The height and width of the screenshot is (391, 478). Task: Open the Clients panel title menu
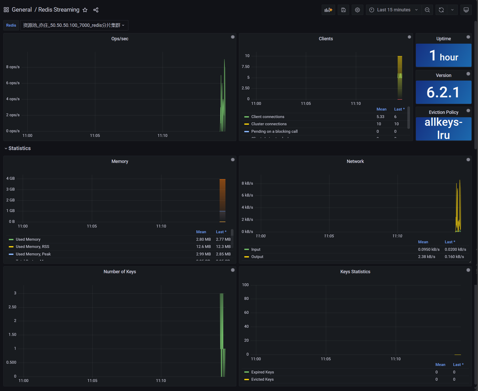326,39
